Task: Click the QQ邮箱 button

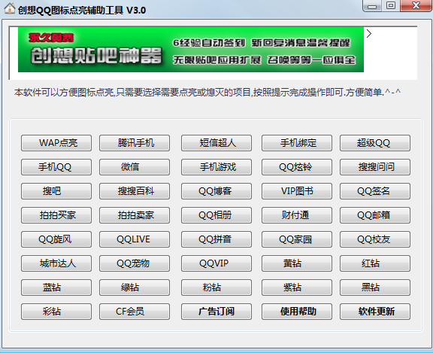Action: (x=375, y=215)
